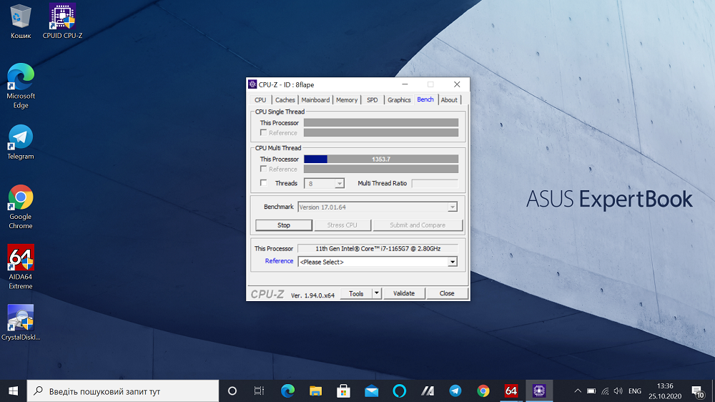Click the CPU-Z title bar icon
Viewport: 715px width, 402px height.
[252, 84]
